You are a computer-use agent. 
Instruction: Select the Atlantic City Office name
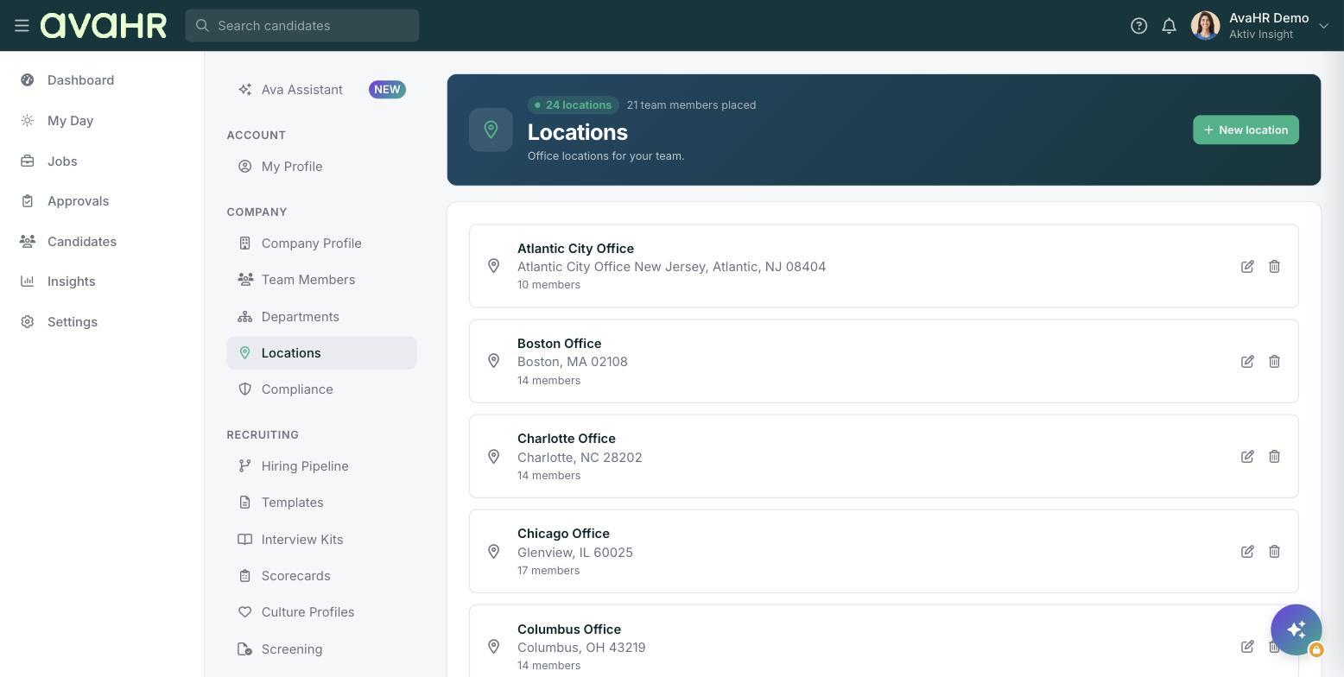[x=575, y=249]
